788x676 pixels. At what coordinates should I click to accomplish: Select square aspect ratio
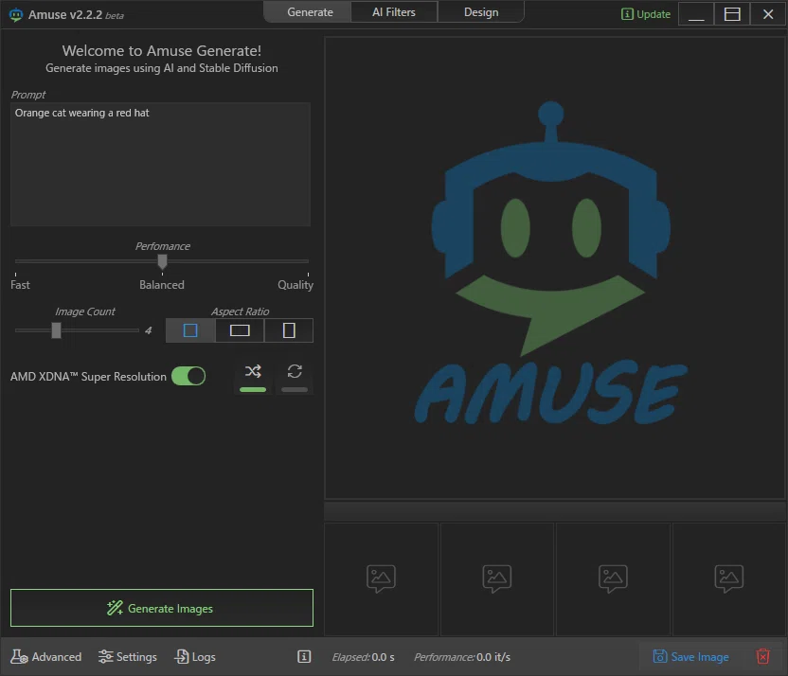[x=190, y=330]
